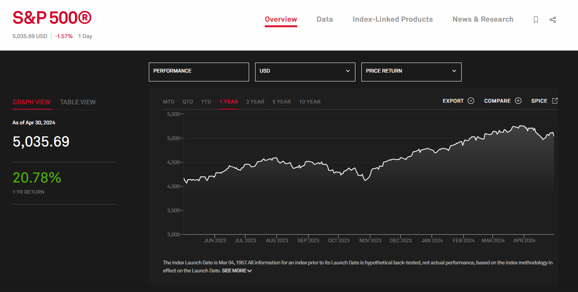Viewport: 578px width, 292px height.
Task: Click the 1 YR RETURN label
Action: click(28, 192)
